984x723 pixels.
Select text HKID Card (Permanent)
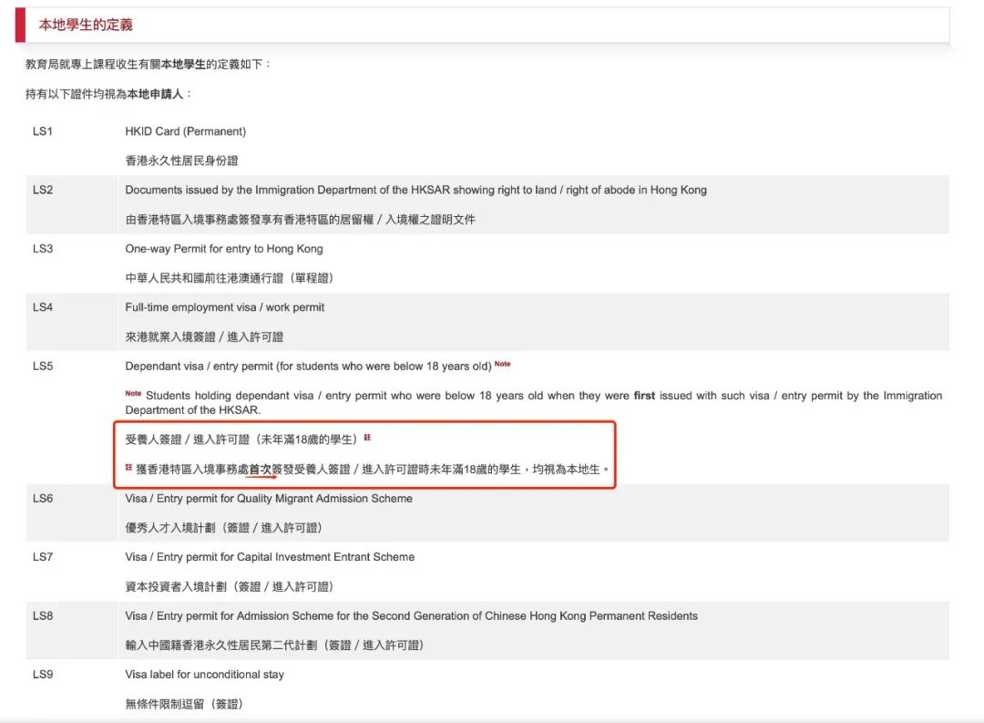click(185, 131)
